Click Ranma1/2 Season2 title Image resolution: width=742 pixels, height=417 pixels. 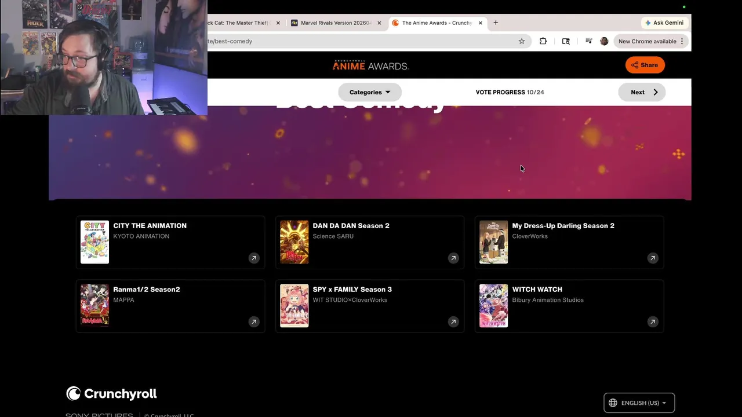[x=146, y=290]
